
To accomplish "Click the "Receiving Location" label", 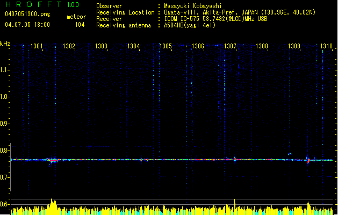I will click(x=125, y=12).
